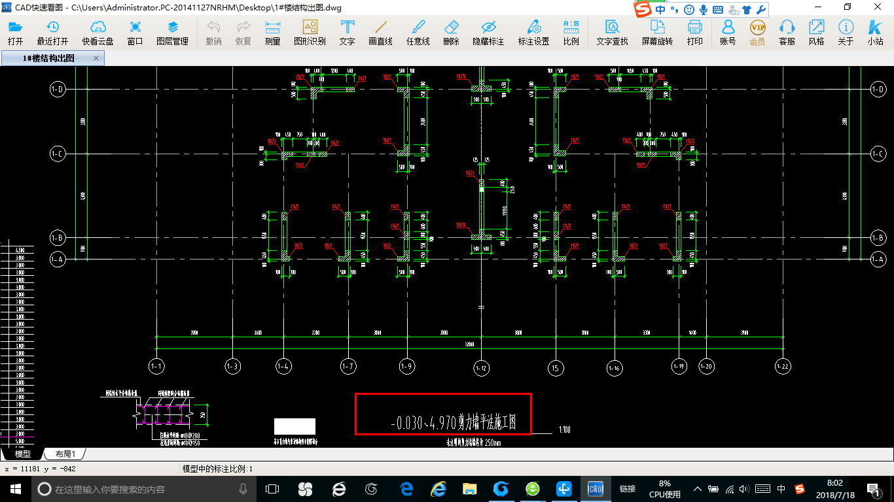894x502 pixels.
Task: Click the network wifi tray icon
Action: tap(730, 489)
